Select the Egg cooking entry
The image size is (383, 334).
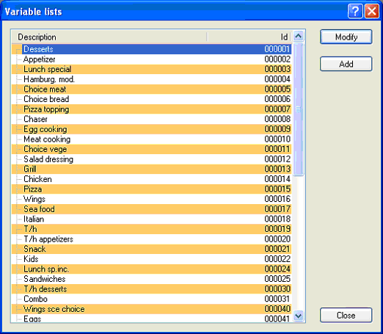coord(152,129)
